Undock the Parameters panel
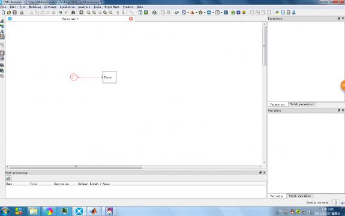 pyautogui.click(x=339, y=19)
